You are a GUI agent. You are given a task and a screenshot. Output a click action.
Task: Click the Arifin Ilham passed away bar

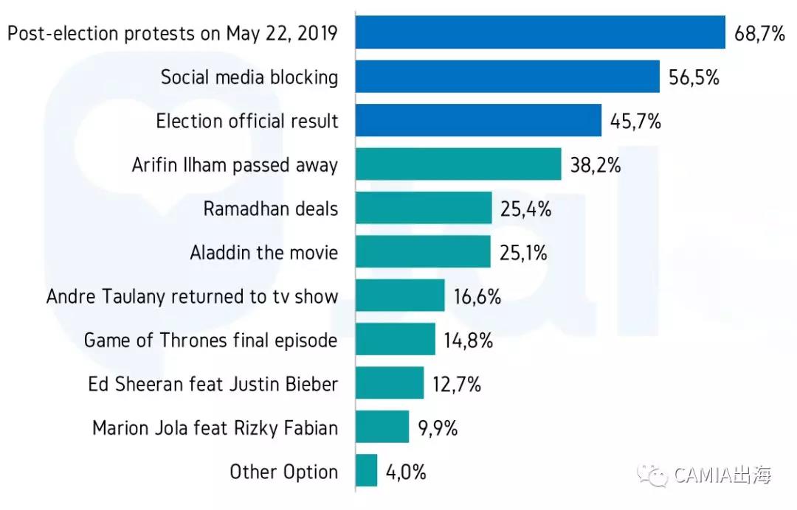click(x=458, y=164)
